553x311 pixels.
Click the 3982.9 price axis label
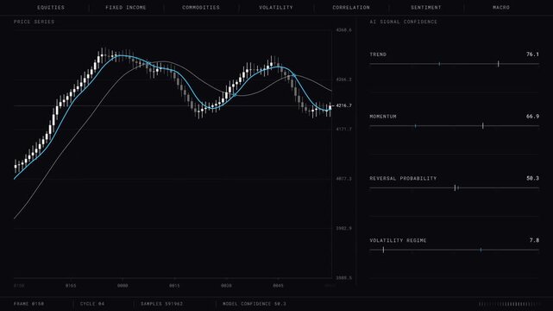pos(343,228)
